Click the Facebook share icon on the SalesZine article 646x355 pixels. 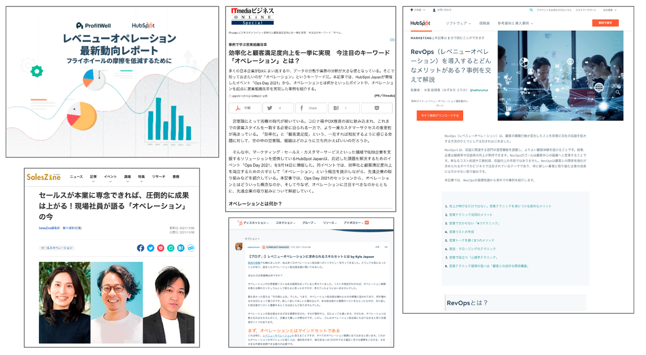pyautogui.click(x=141, y=248)
